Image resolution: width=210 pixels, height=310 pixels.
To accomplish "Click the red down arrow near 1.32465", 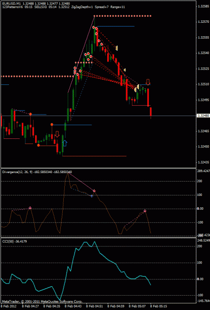I will point(57,134).
